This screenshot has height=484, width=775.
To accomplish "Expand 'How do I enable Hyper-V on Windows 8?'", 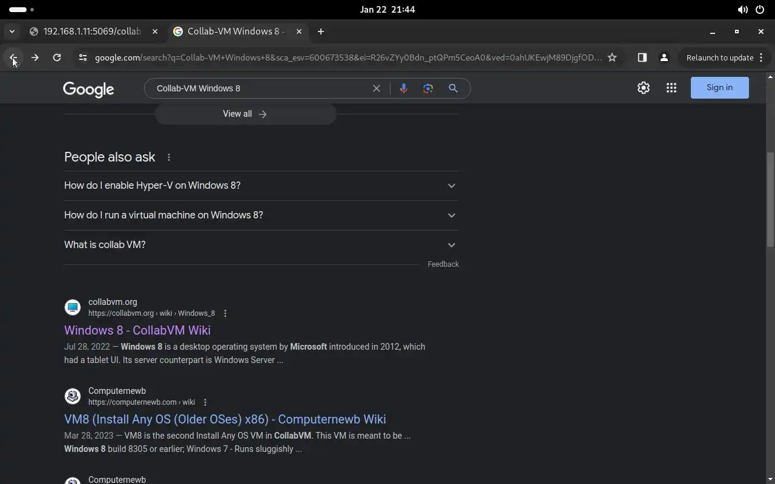I will click(x=261, y=186).
